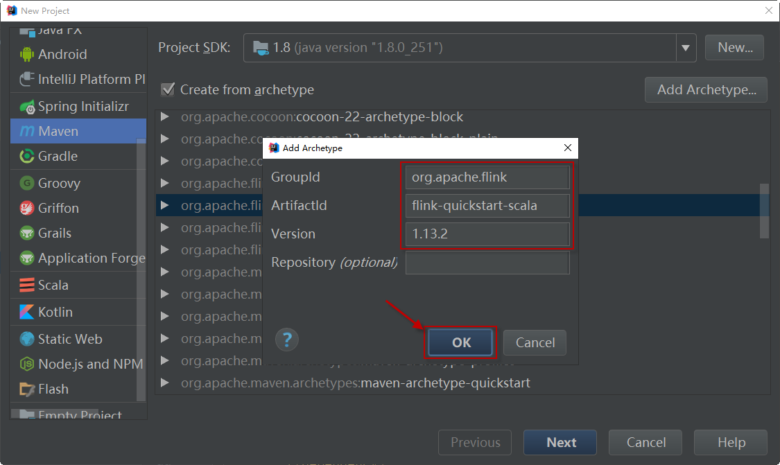Select Flash project type

pos(78,389)
